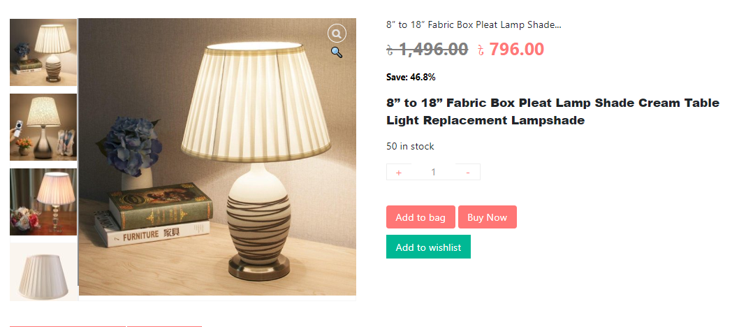The height and width of the screenshot is (327, 732).
Task: Click the small blue magnifier icon
Action: pyautogui.click(x=337, y=52)
